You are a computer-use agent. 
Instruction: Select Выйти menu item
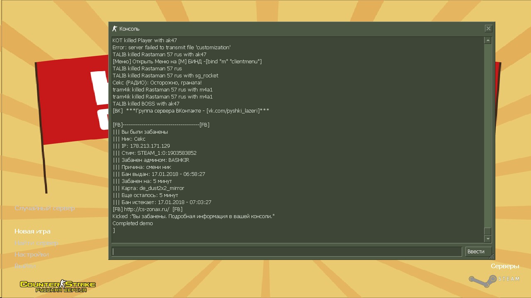[x=25, y=266]
